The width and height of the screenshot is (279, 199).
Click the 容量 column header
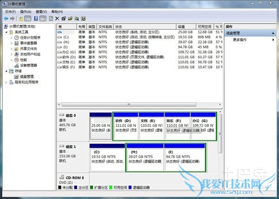click(x=186, y=26)
